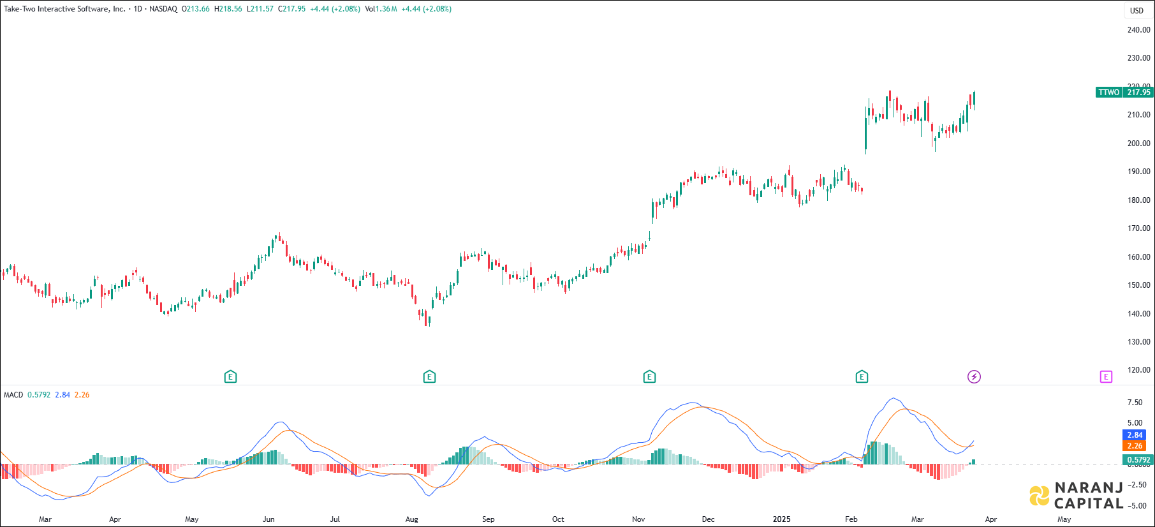Viewport: 1155px width, 527px height.
Task: Click the close price C217.95 value
Action: coord(292,9)
